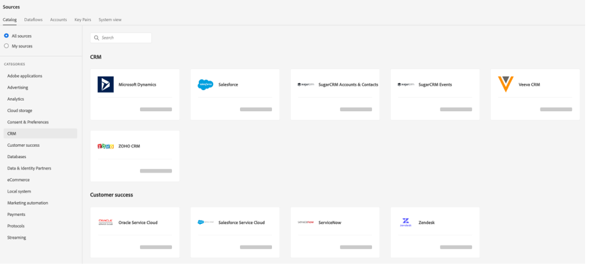
Task: Click the Veeva CRM orange V logo
Action: pos(506,84)
